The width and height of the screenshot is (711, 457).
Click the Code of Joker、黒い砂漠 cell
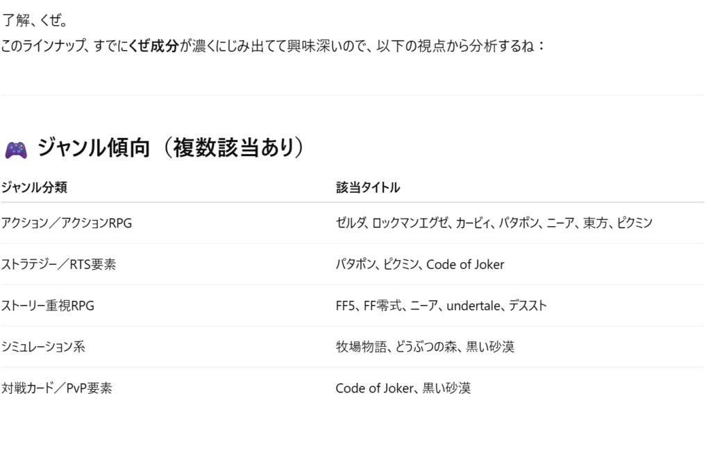(403, 388)
